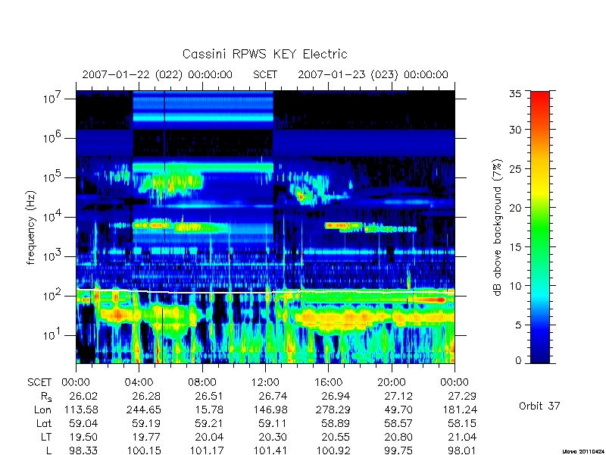Click the color bar value "35"
Screen dimensions: 606x455
click(x=515, y=93)
